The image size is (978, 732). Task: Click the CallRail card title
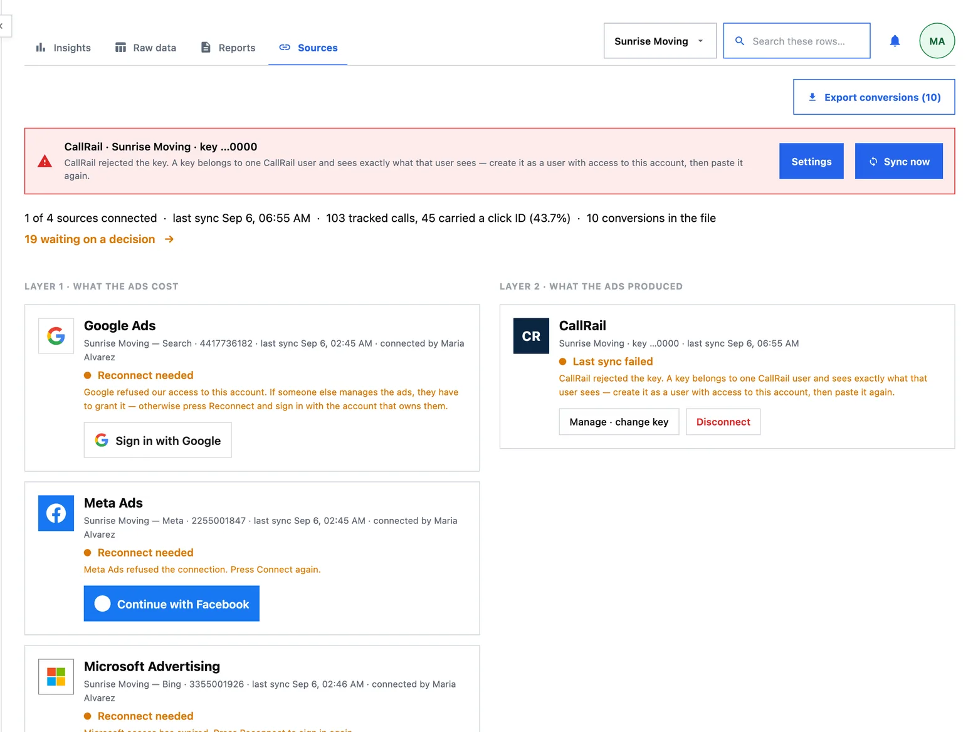(x=582, y=325)
